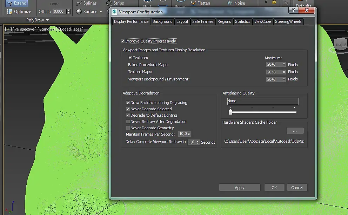The height and width of the screenshot is (215, 348).
Task: Toggle Improve Quality Progressively checkbox
Action: [123, 41]
